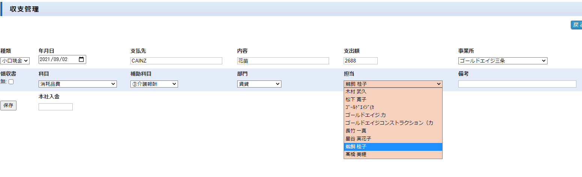Open the 科目 消耗品費 dropdown
The height and width of the screenshot is (177, 582).
point(78,84)
